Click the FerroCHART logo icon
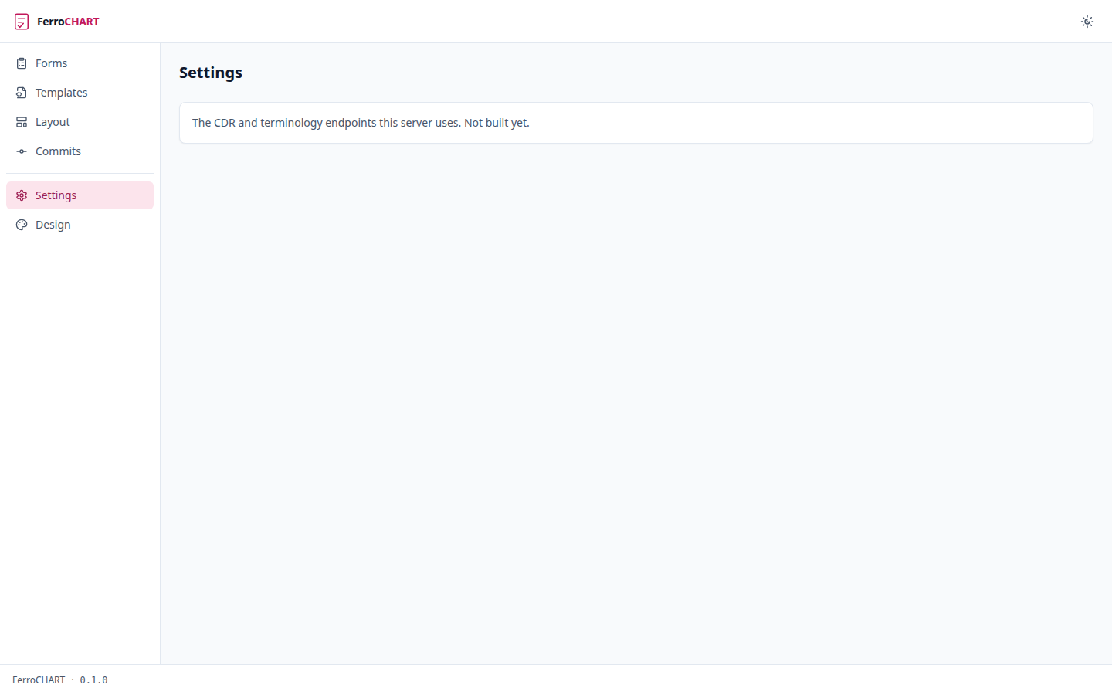Image resolution: width=1112 pixels, height=695 pixels. [x=22, y=22]
